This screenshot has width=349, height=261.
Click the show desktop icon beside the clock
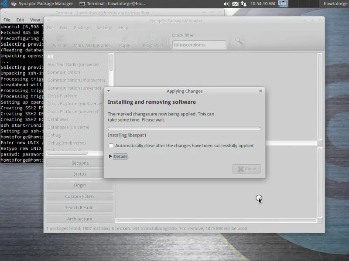coord(283,3)
